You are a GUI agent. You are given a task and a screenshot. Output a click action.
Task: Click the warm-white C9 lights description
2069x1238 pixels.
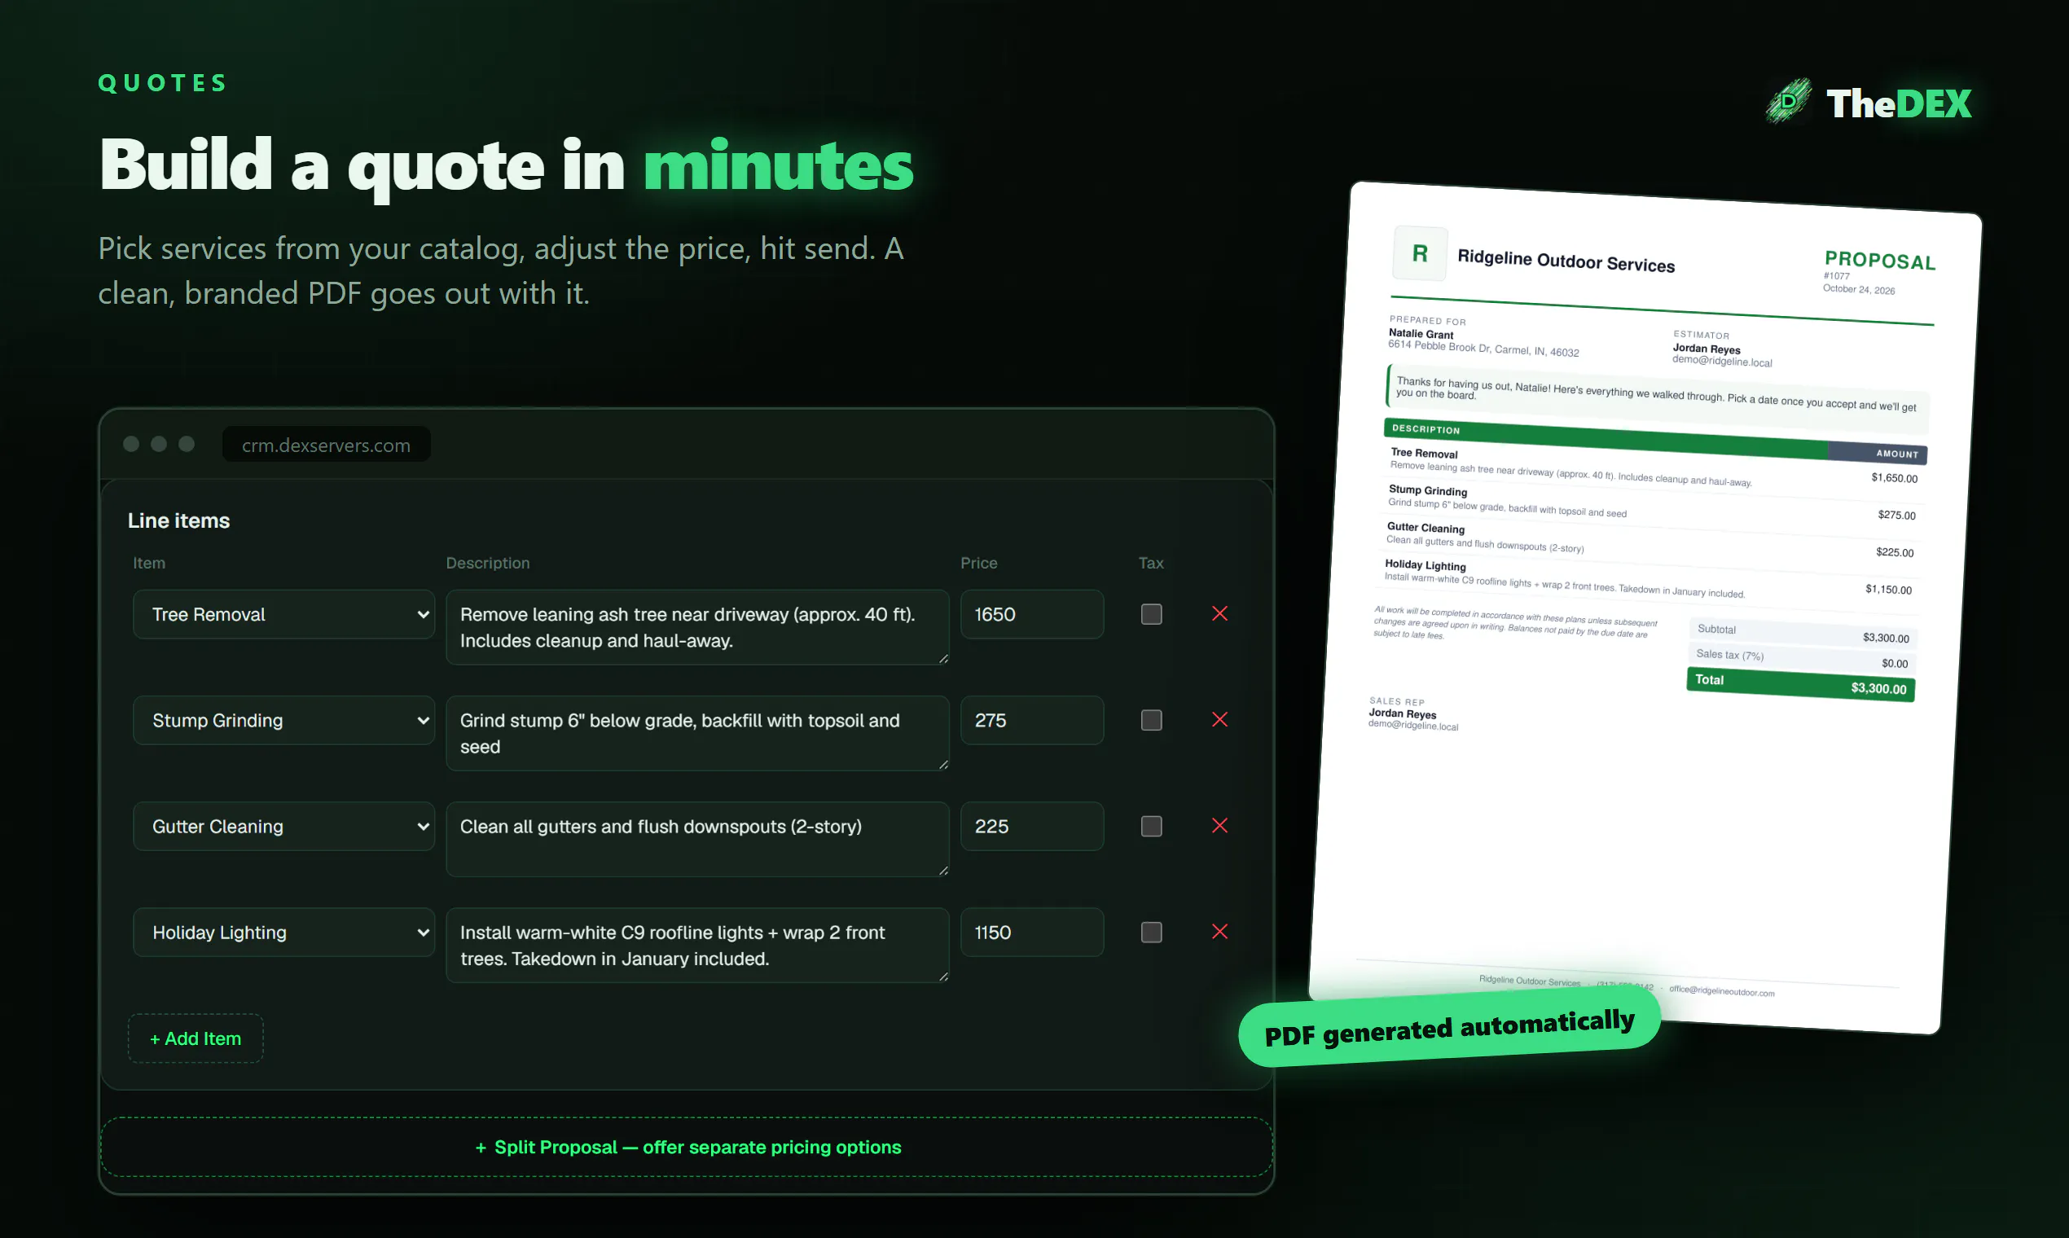tap(697, 945)
